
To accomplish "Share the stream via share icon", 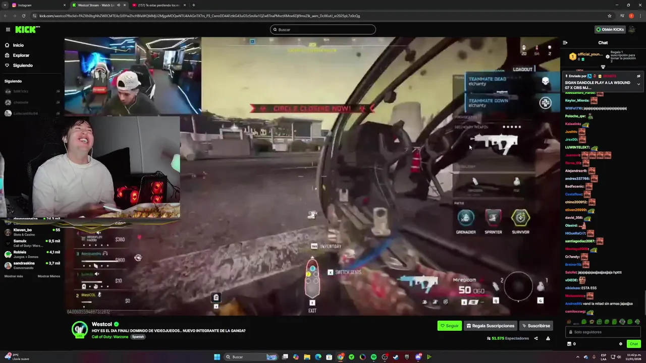I will click(x=536, y=338).
